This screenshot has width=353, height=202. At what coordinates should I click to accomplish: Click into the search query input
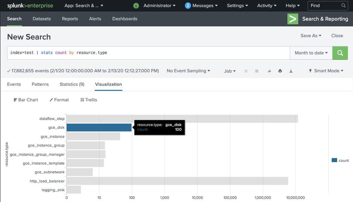pos(149,53)
